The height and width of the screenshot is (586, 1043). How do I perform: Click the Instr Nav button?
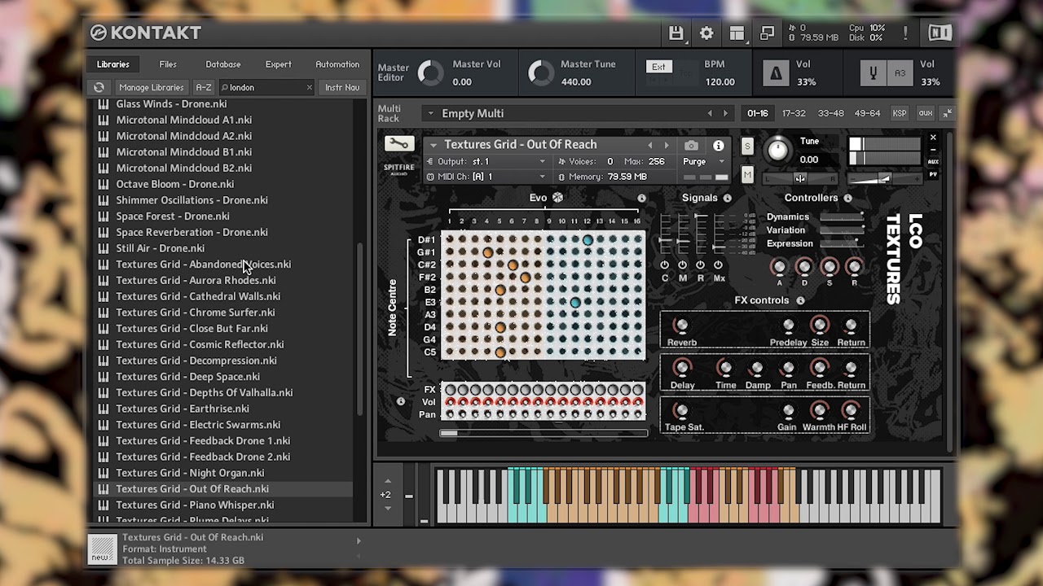click(342, 87)
